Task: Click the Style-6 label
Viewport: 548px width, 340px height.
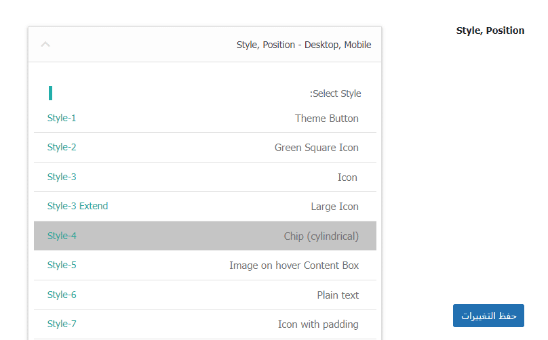Action: pyautogui.click(x=62, y=295)
